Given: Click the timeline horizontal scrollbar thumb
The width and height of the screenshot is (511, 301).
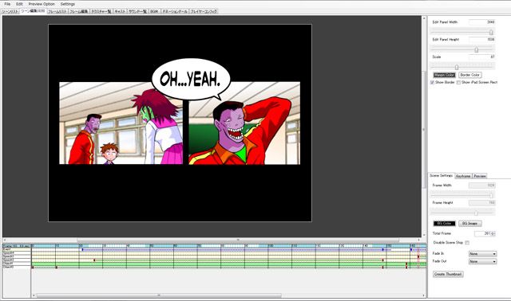Looking at the screenshot, I should [159, 295].
